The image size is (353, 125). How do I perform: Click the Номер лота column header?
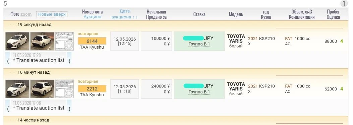tap(92, 12)
